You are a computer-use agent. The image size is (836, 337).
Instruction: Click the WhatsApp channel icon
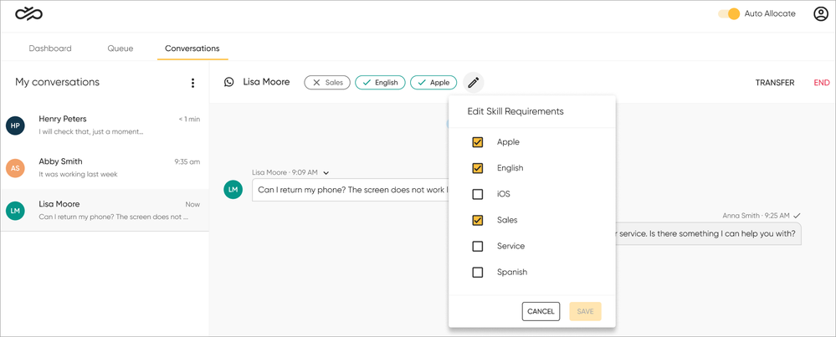coord(228,82)
